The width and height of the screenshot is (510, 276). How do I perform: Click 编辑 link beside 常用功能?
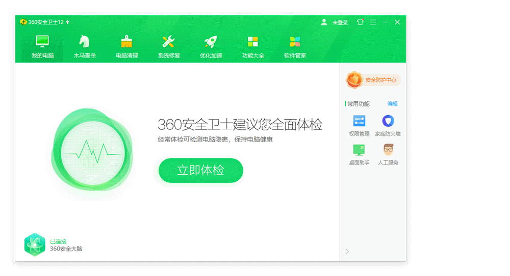[x=392, y=104]
